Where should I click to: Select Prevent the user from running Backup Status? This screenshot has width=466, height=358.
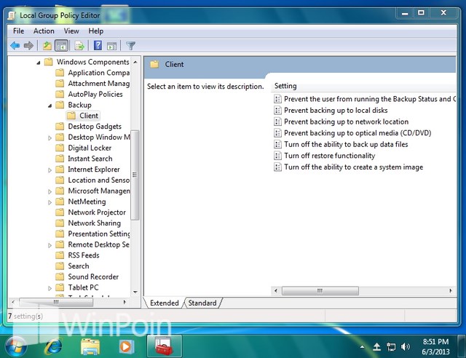point(370,99)
